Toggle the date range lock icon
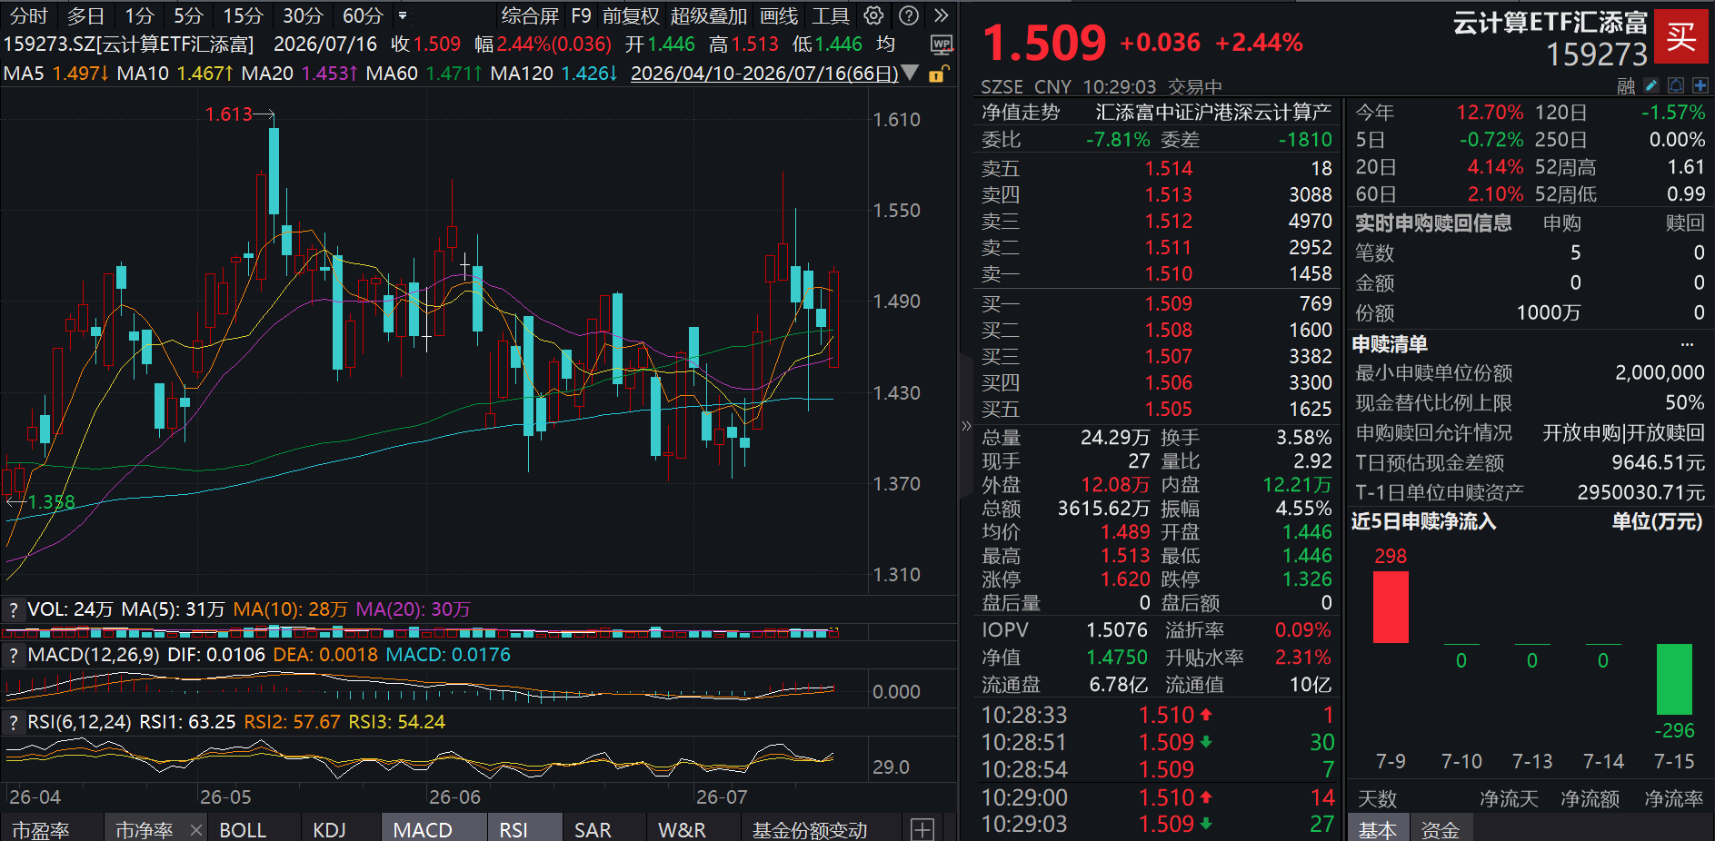 click(939, 74)
